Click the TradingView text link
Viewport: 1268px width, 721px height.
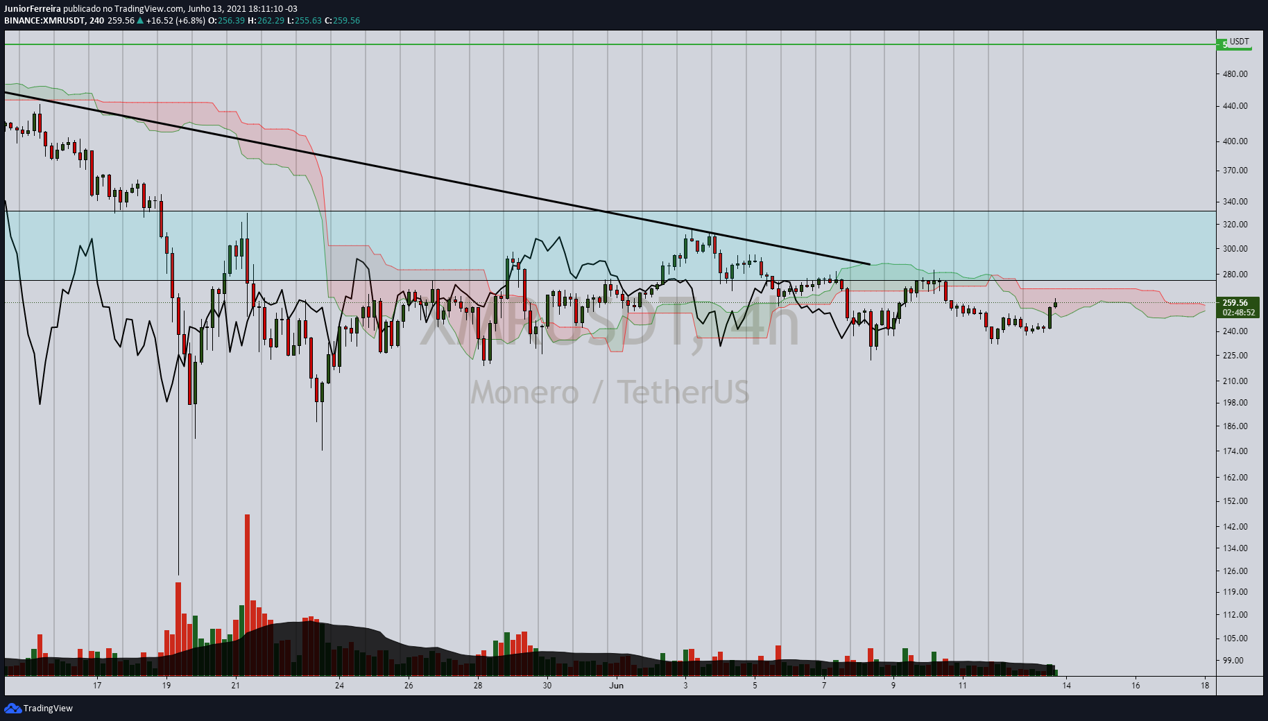(48, 708)
